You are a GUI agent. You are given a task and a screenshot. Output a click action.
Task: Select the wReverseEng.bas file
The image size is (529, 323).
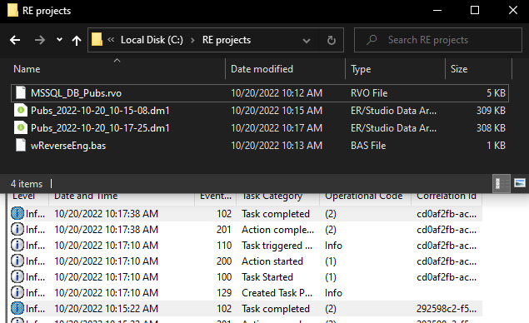click(260, 146)
